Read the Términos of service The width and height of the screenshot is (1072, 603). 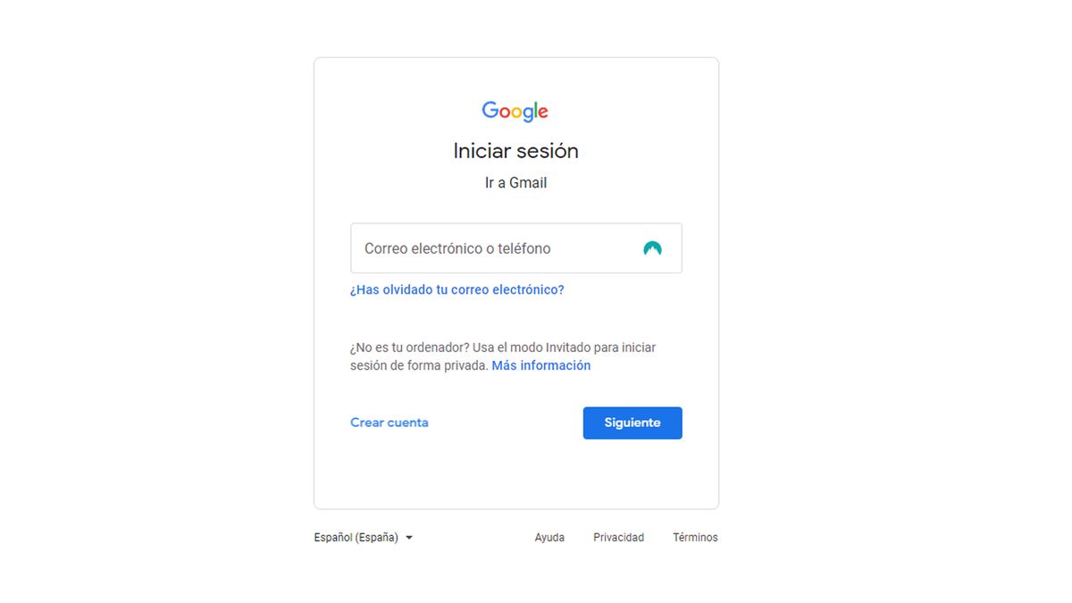coord(695,537)
